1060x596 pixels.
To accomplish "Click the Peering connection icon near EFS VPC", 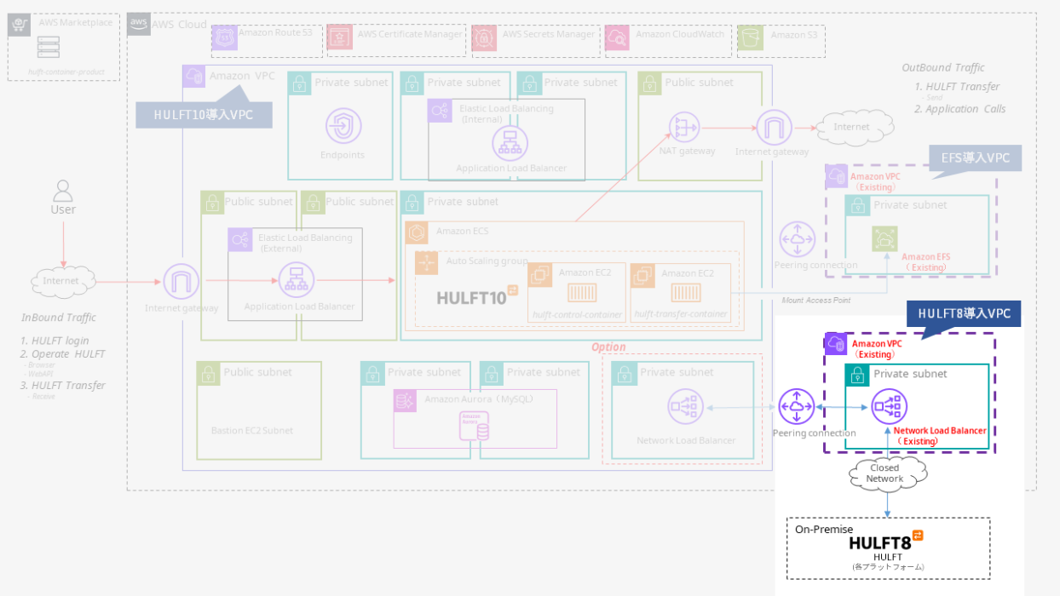I will pyautogui.click(x=798, y=239).
